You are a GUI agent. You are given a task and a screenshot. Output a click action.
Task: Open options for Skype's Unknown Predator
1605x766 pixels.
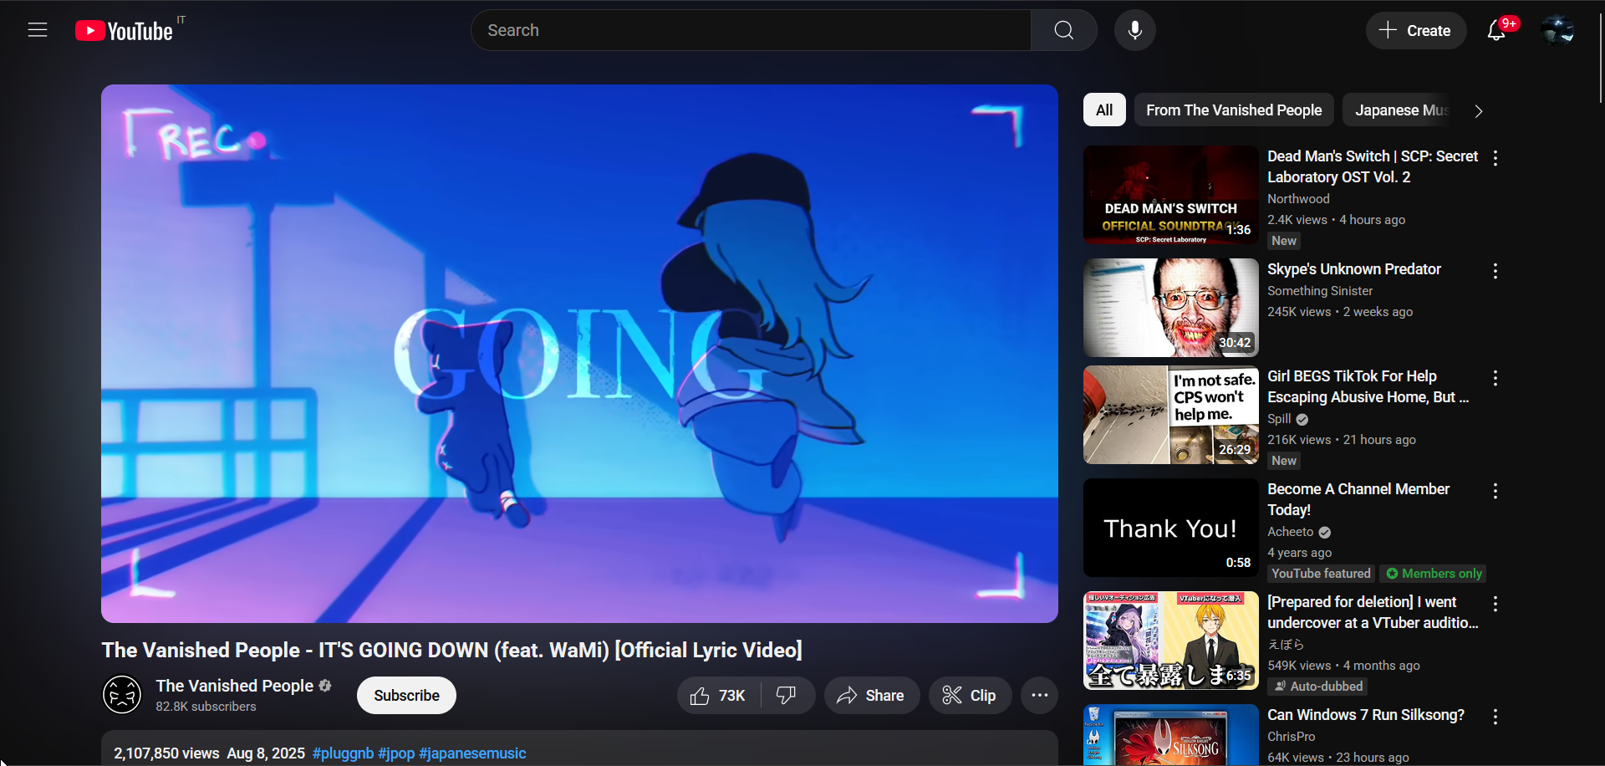[1495, 270]
